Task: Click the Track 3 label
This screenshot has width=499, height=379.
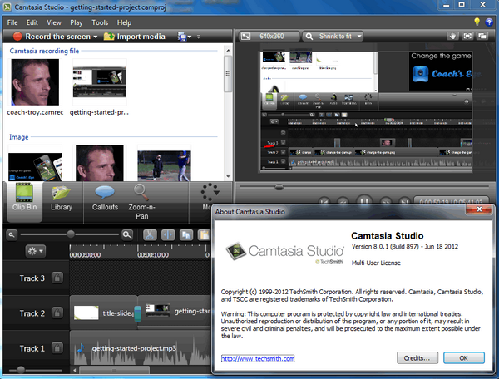Action: [32, 278]
